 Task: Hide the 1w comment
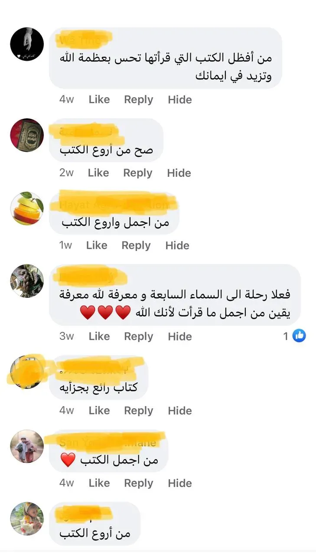[177, 245]
